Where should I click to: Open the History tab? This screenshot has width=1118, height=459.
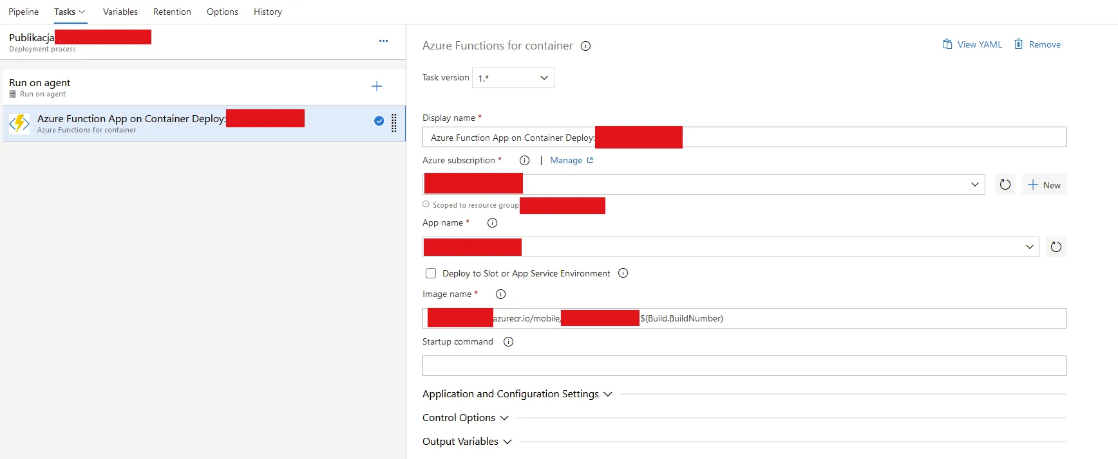click(x=268, y=12)
